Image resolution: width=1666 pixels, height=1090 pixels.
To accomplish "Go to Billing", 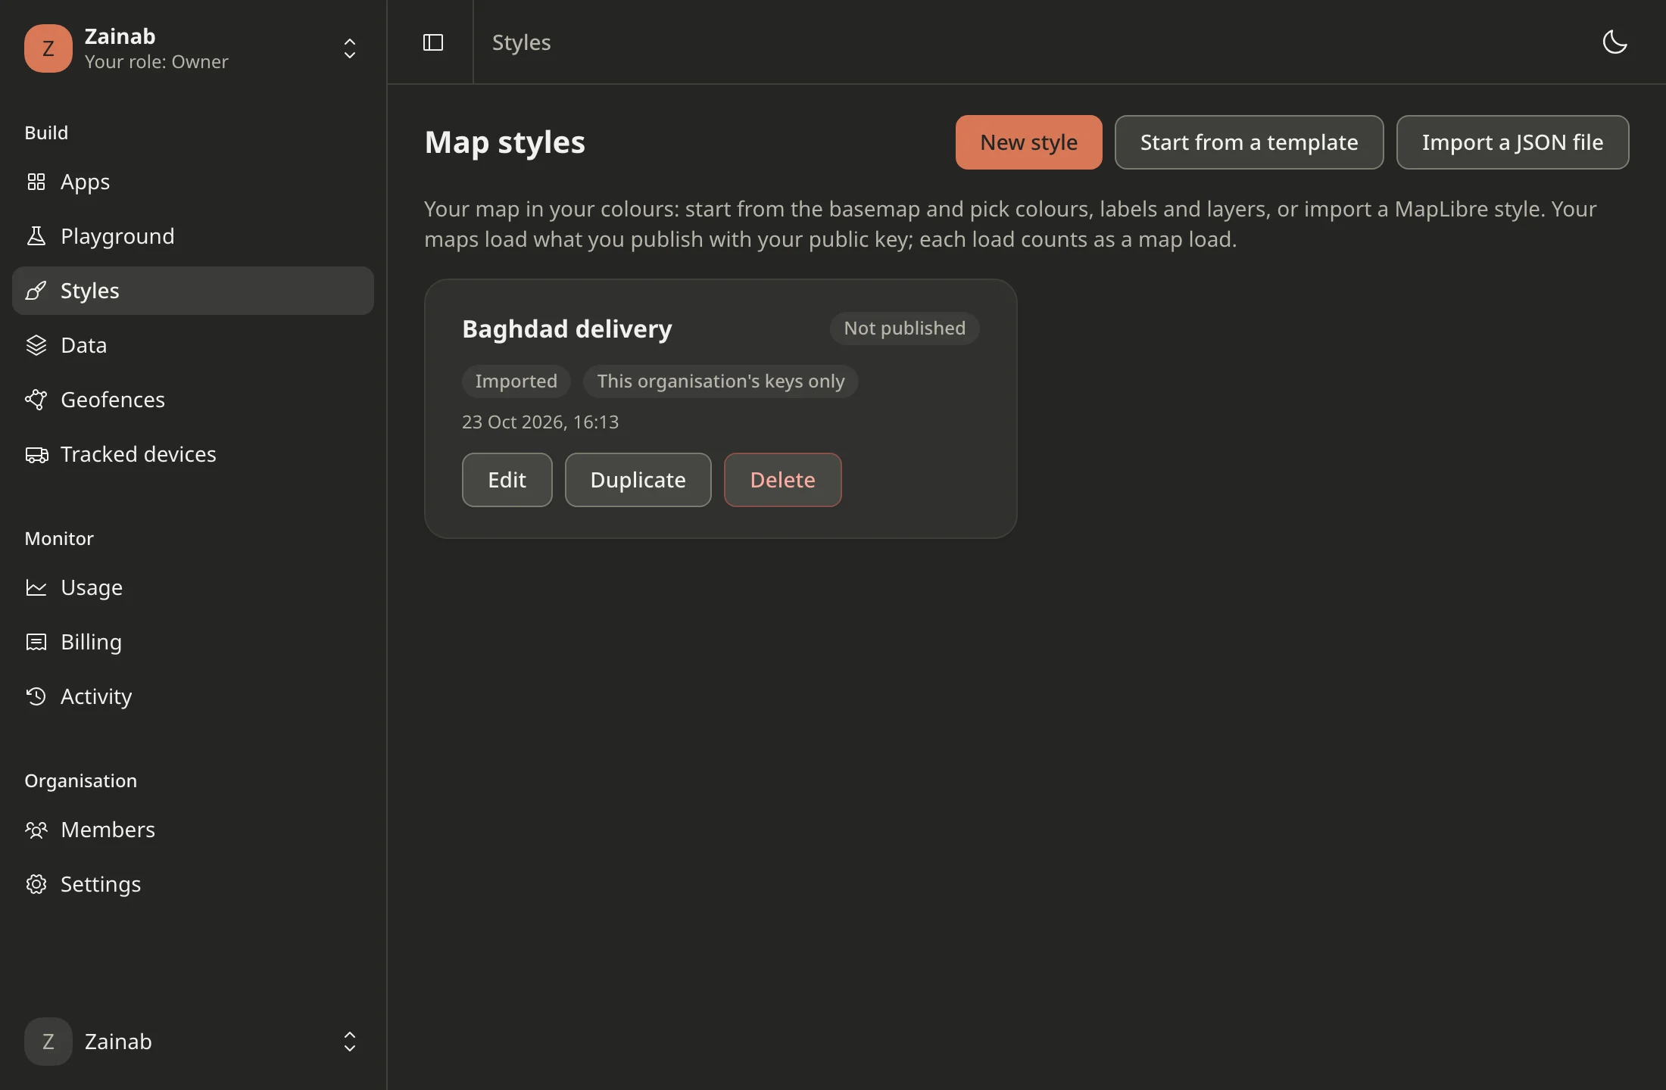I will [193, 642].
